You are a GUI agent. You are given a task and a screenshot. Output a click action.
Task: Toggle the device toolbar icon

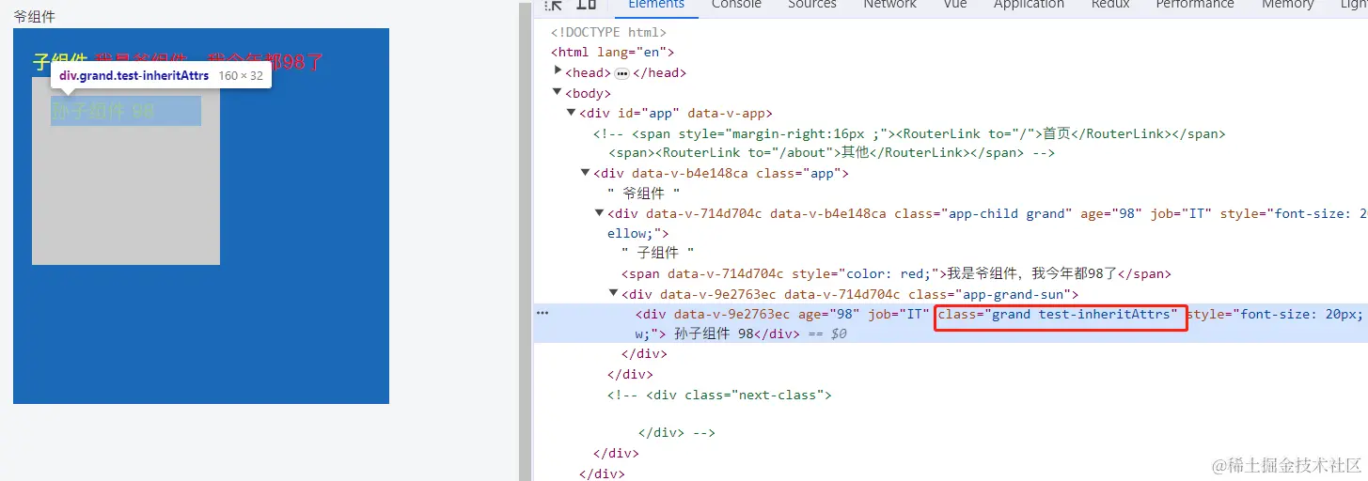pos(586,5)
